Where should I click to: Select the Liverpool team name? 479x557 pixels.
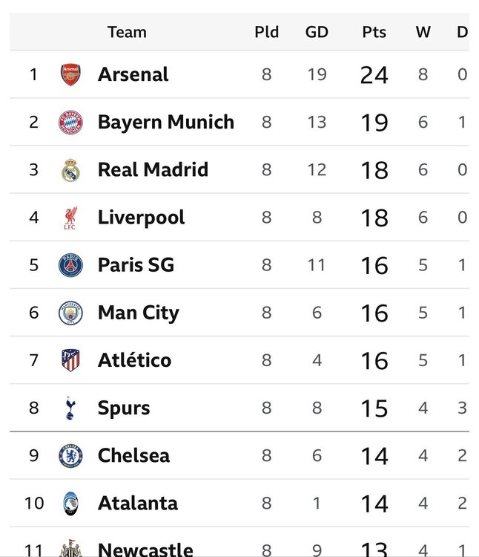[141, 218]
